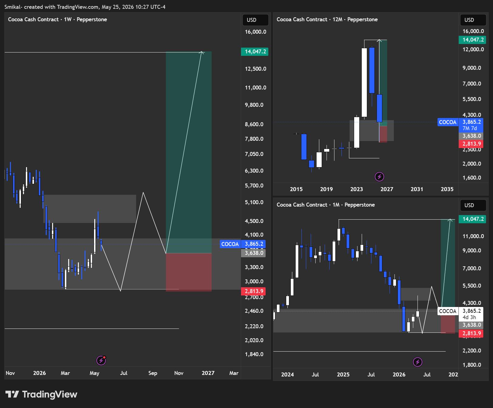Click the lightning event icon on 12M chart
493x408 pixels.
coord(379,177)
